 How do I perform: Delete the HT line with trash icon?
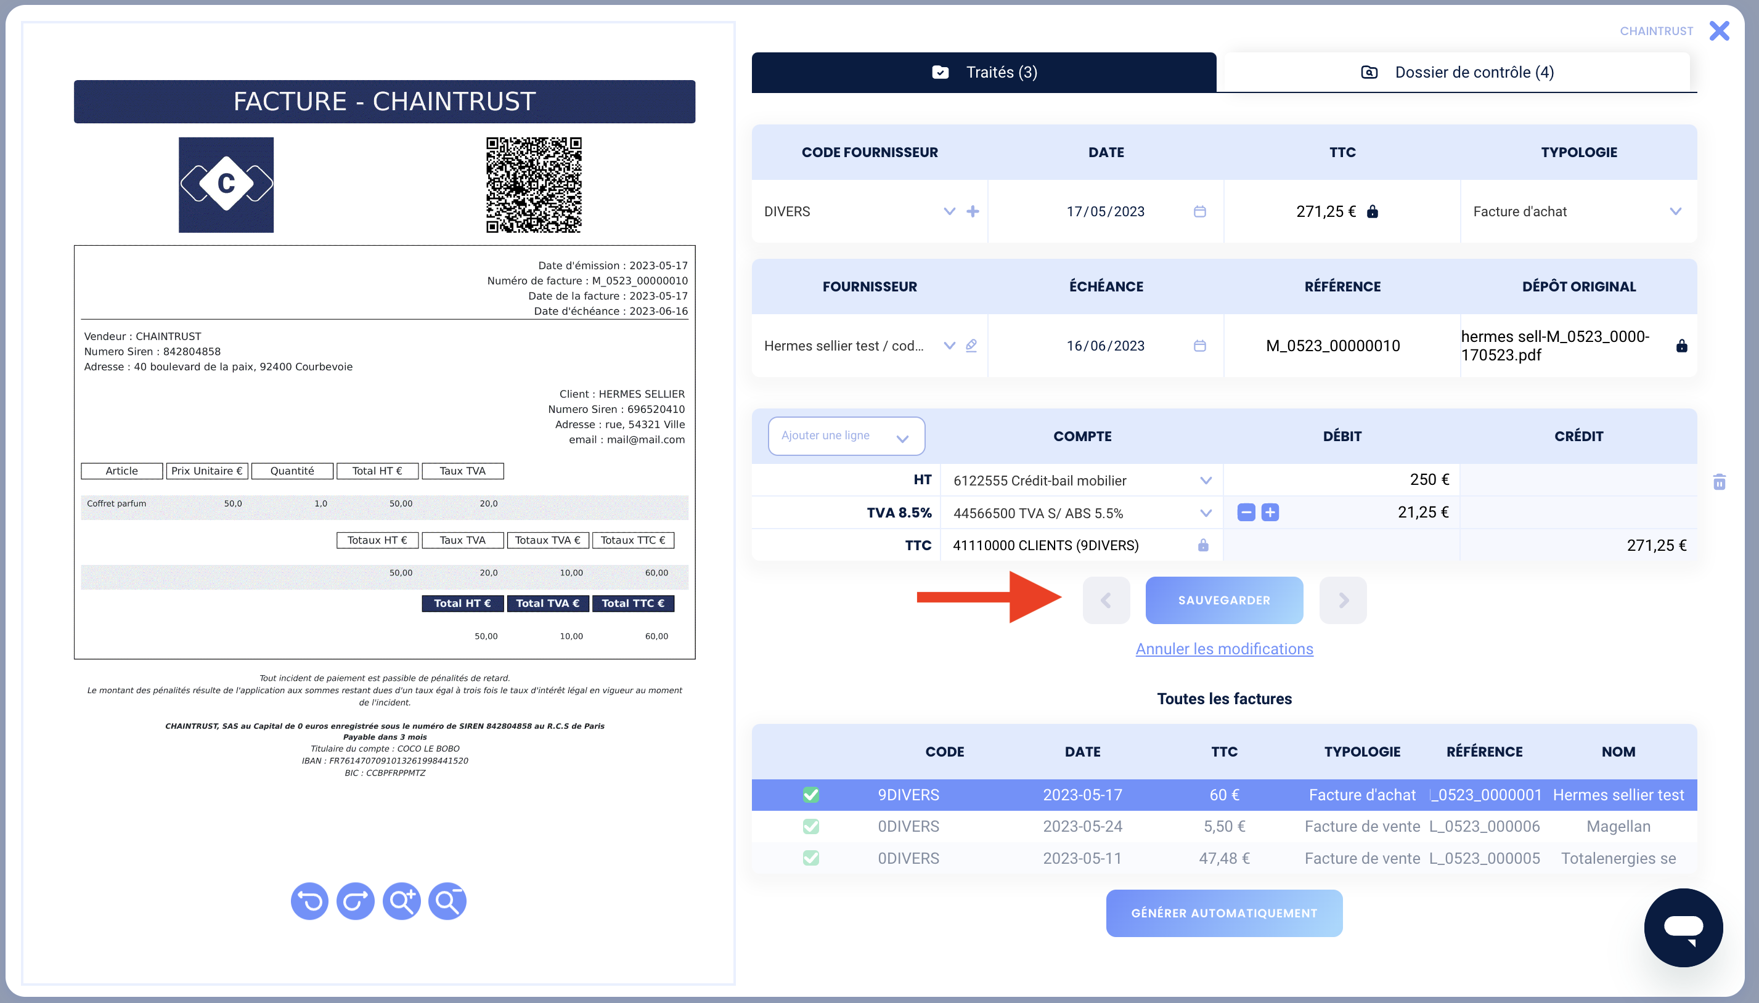click(x=1719, y=482)
